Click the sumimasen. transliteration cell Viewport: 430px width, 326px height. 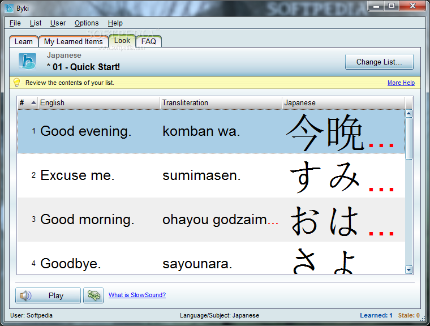coord(201,175)
